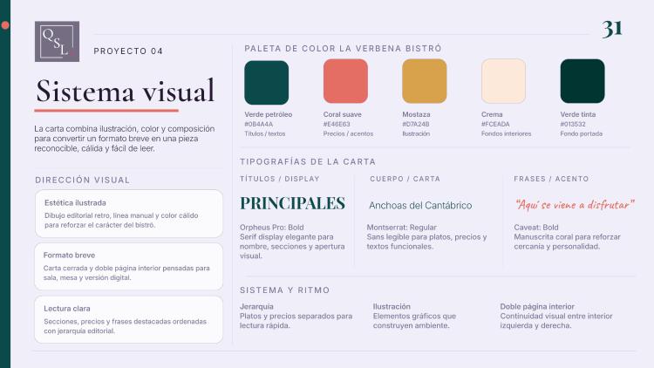654x368 pixels.
Task: Click the page number 31
Action: tap(612, 29)
